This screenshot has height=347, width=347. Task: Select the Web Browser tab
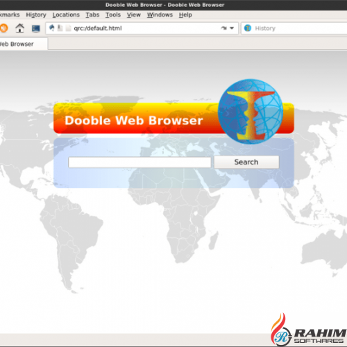coord(24,44)
